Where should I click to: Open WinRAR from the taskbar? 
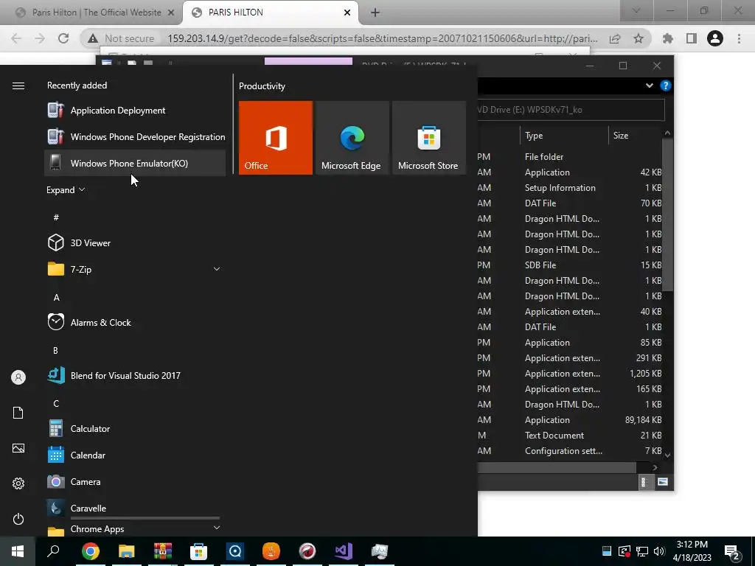pos(163,551)
